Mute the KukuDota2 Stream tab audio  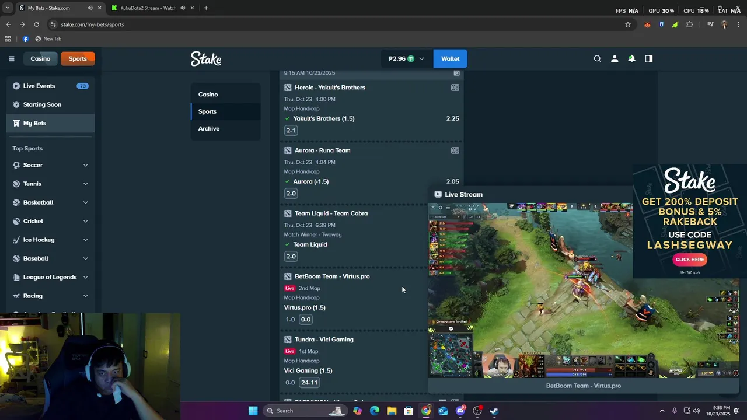point(183,8)
